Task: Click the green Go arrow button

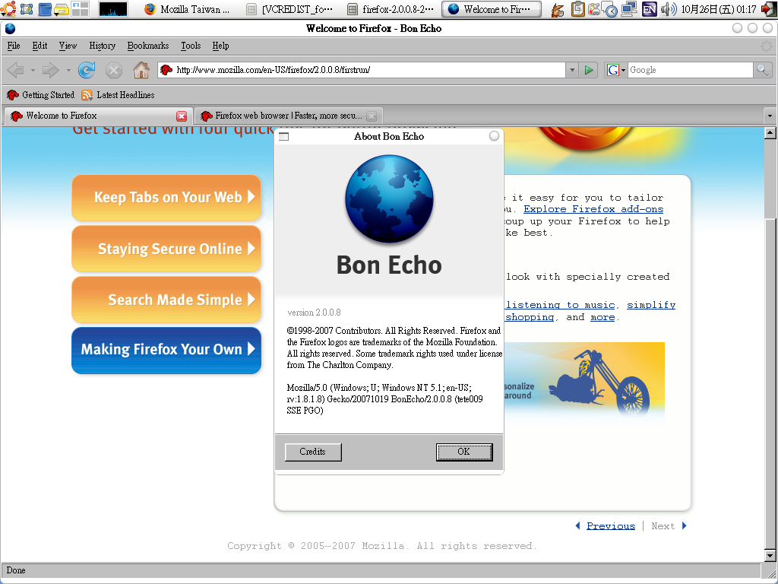Action: tap(589, 70)
